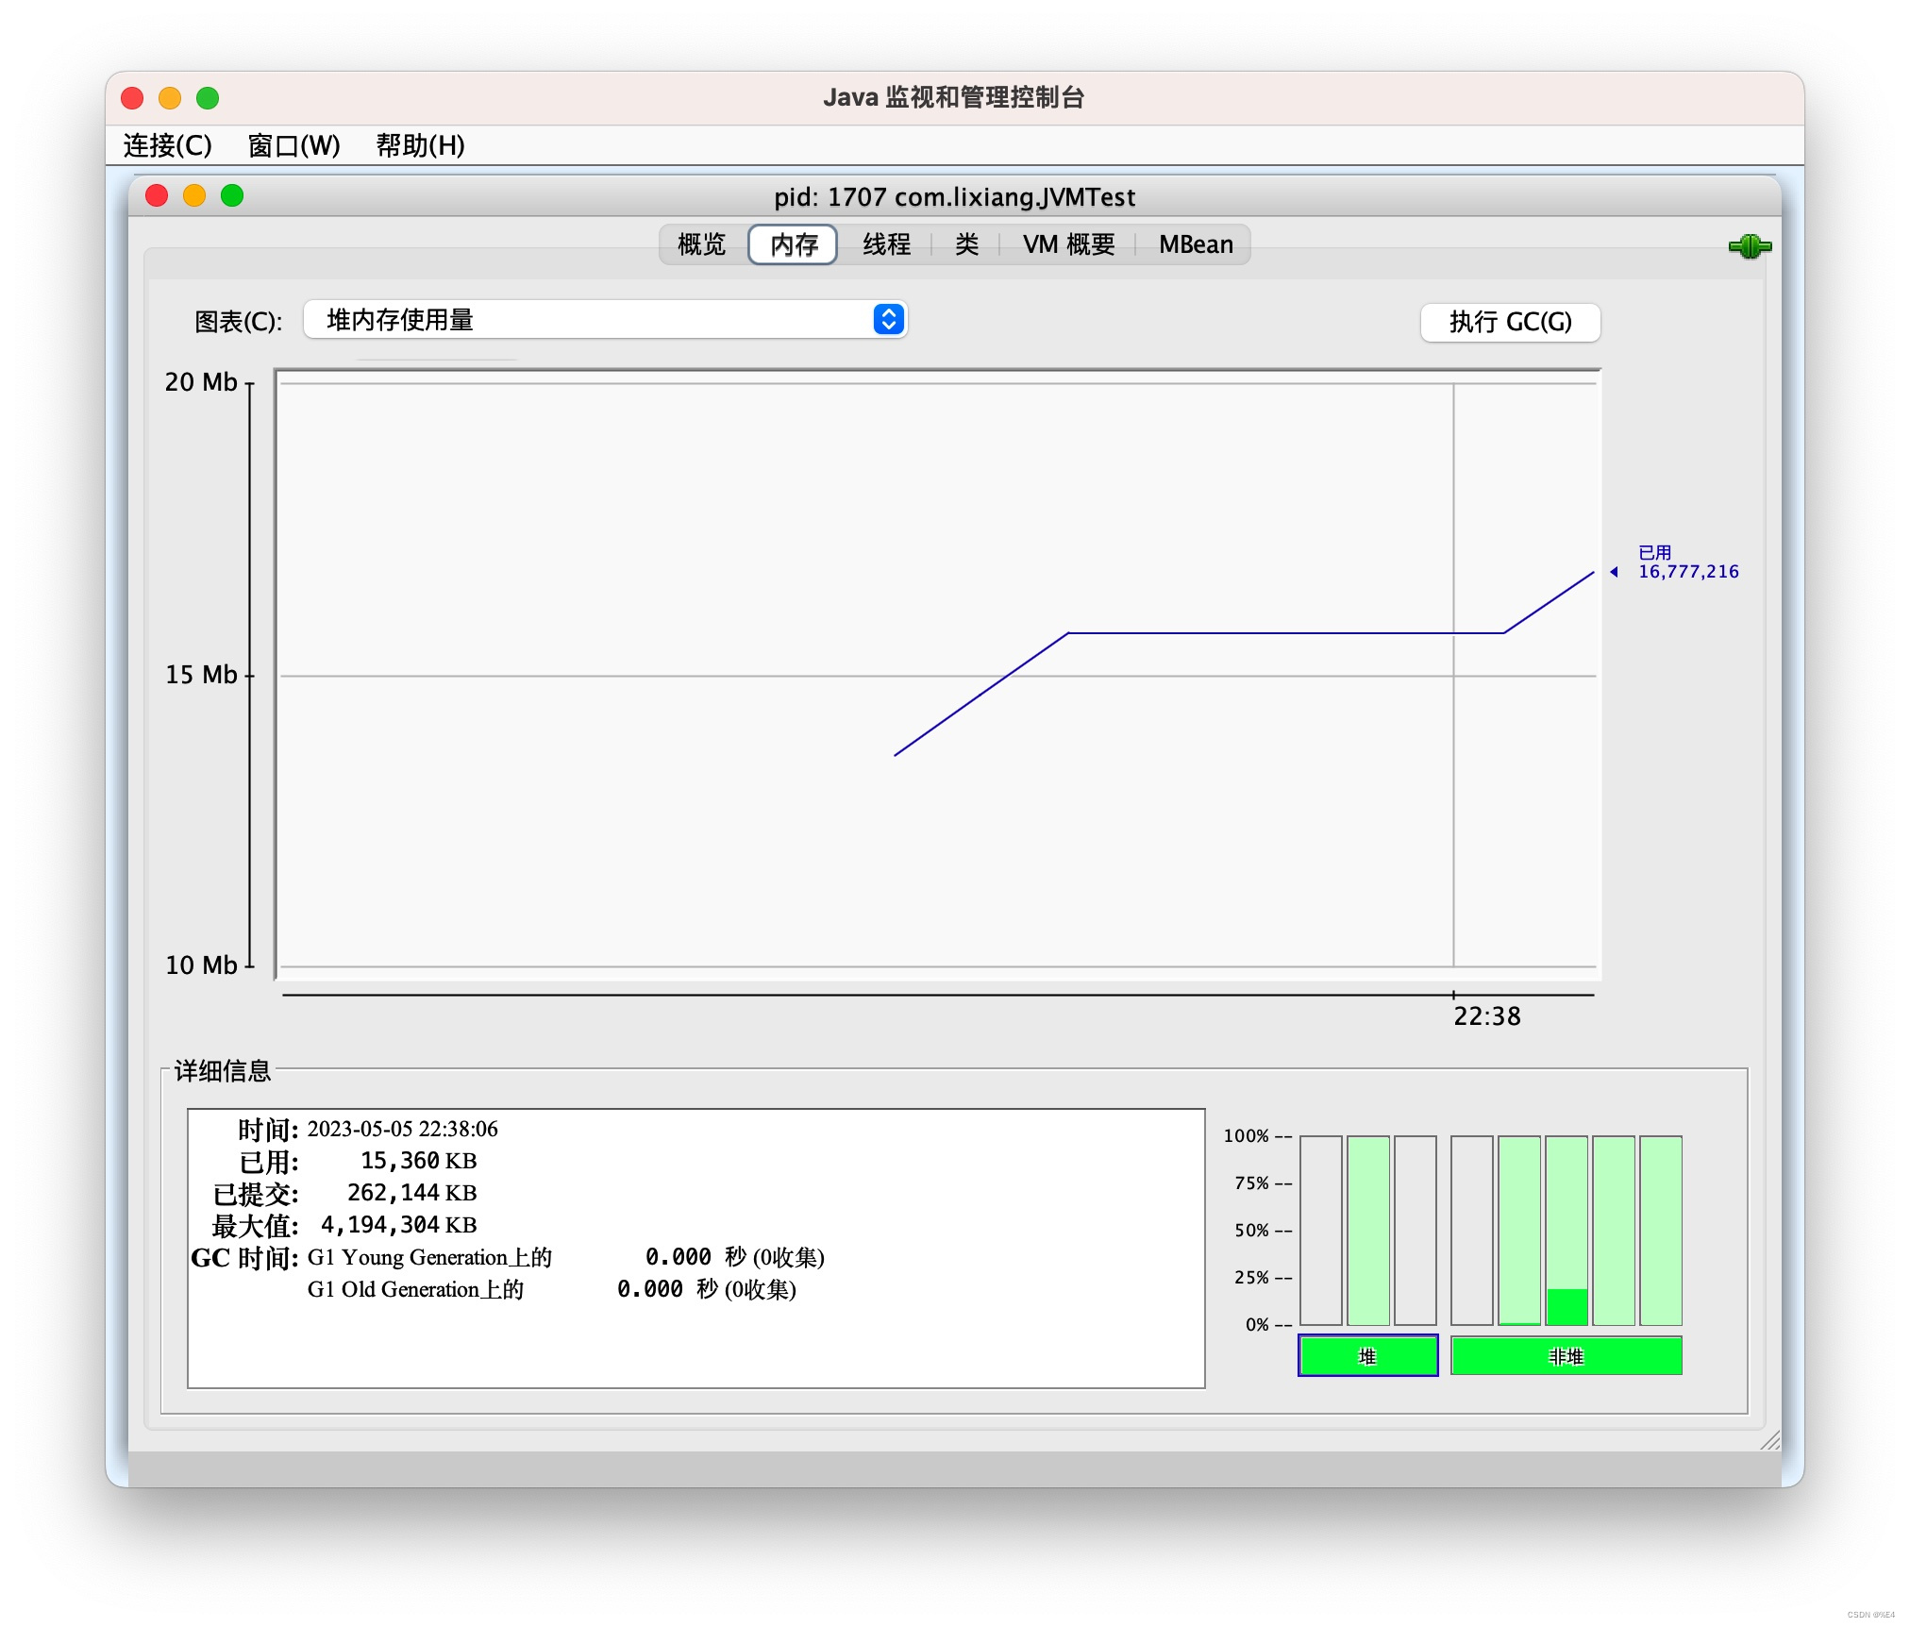The width and height of the screenshot is (1910, 1627).
Task: Click the 已用 16,777,216 chart legend label
Action: coord(1687,562)
